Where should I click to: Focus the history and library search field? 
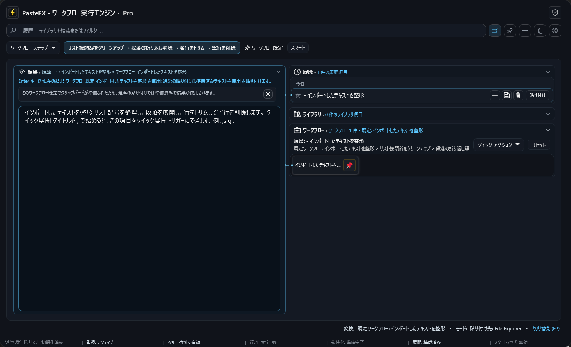tap(246, 31)
